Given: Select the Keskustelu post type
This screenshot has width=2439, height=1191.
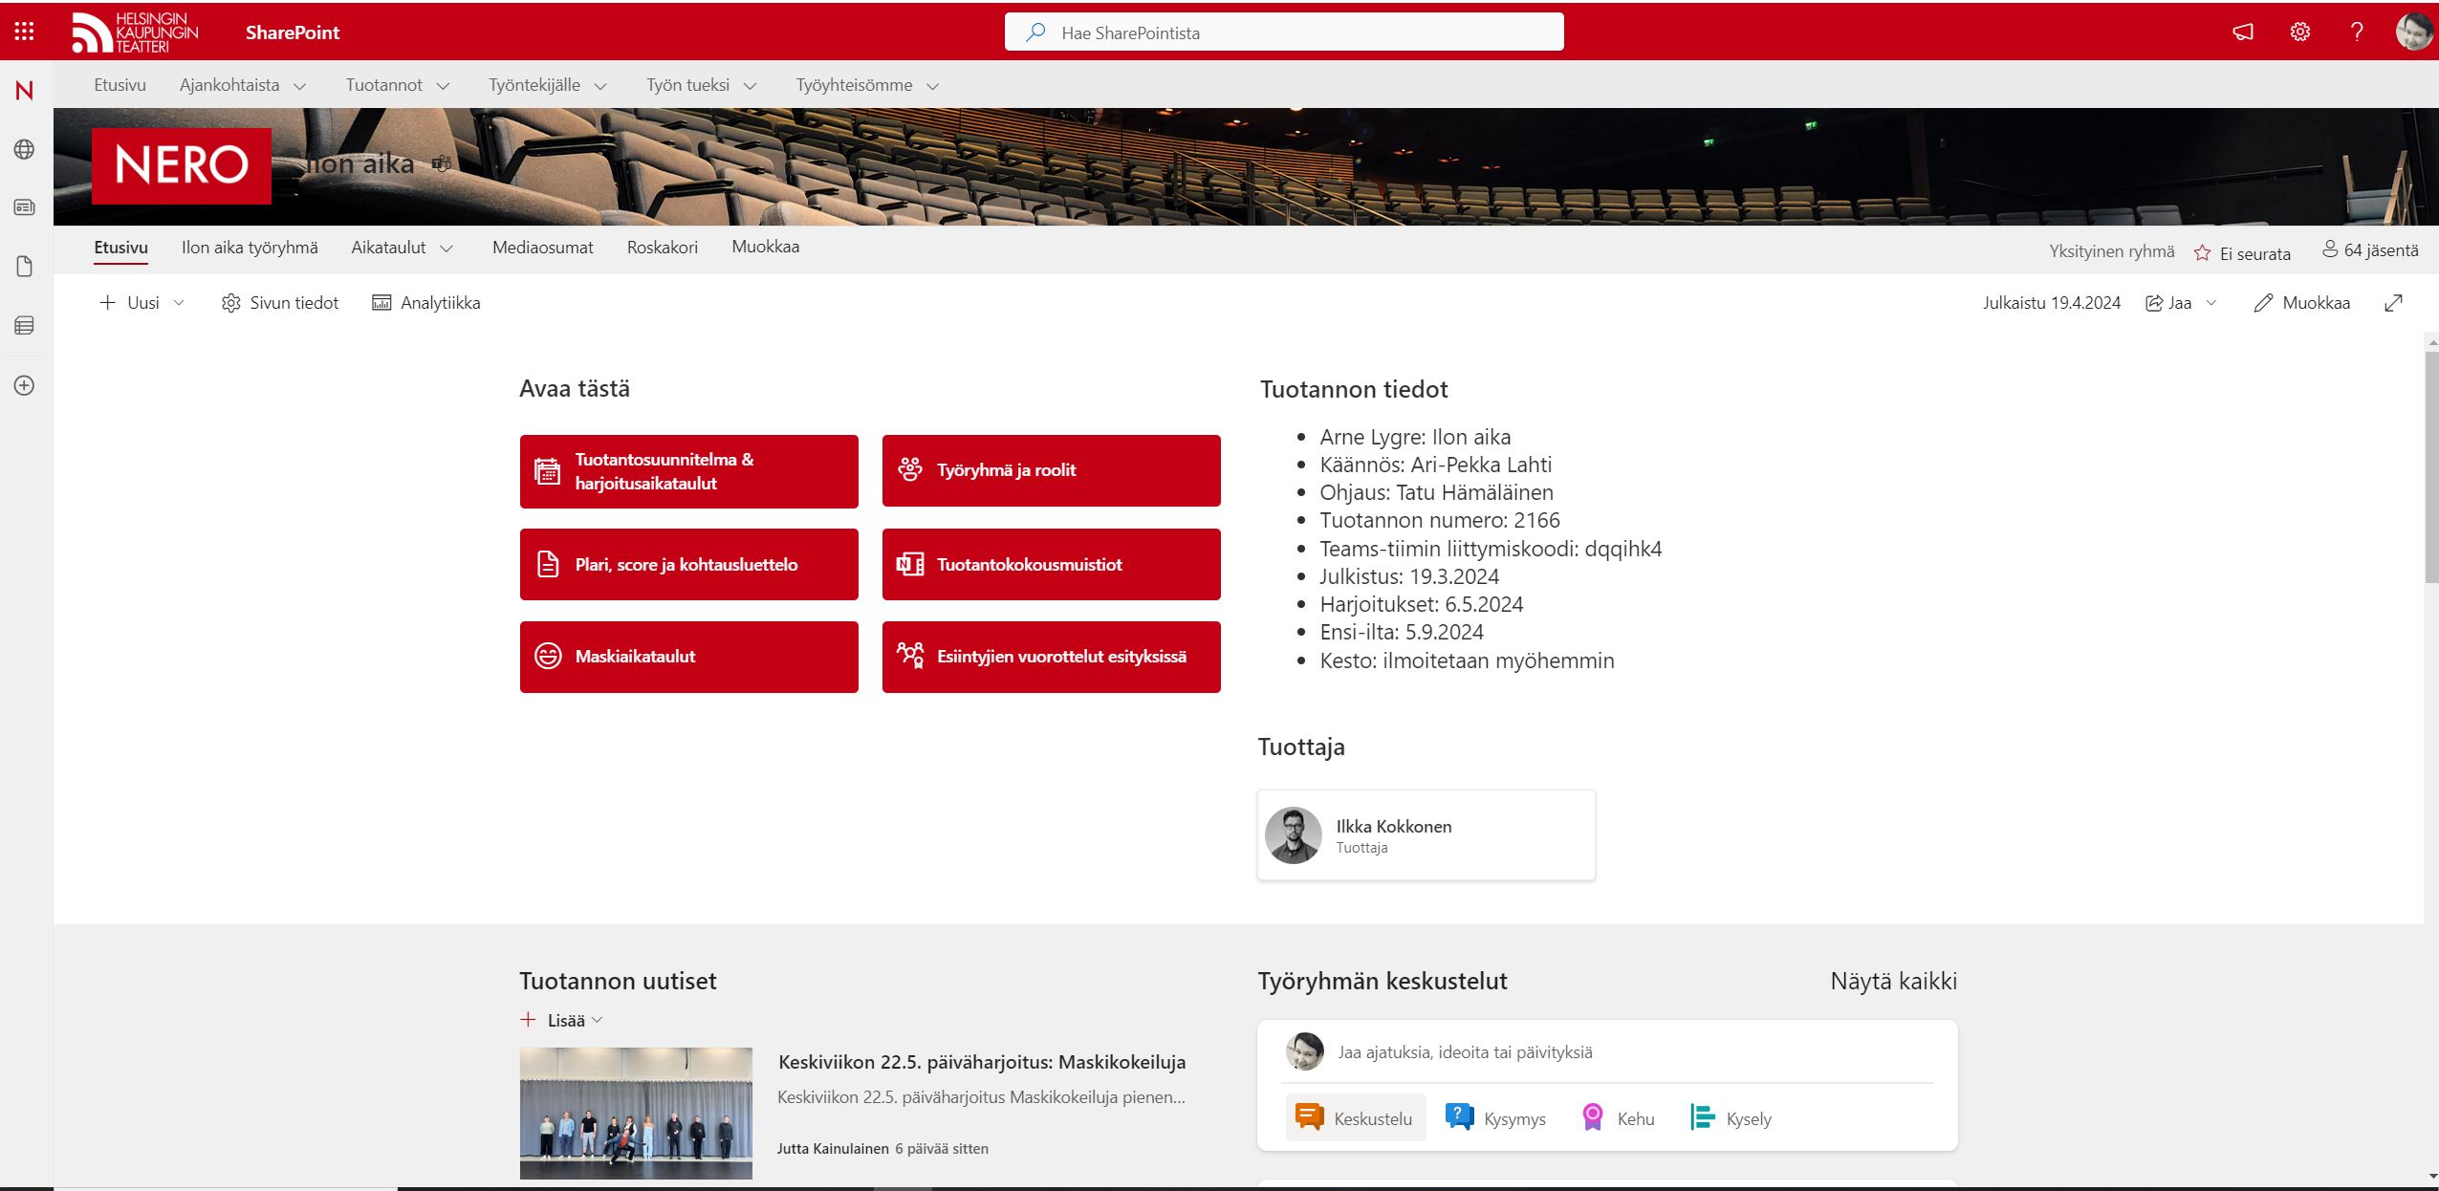Looking at the screenshot, I should click(x=1355, y=1118).
